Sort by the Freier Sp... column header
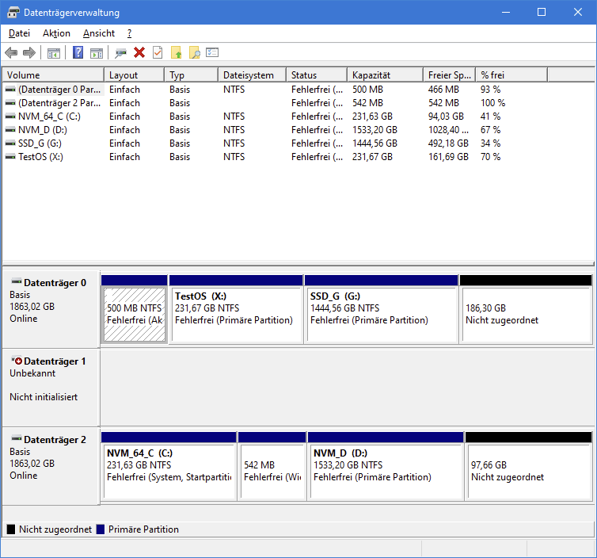Screen dimensions: 597x558 (x=450, y=75)
